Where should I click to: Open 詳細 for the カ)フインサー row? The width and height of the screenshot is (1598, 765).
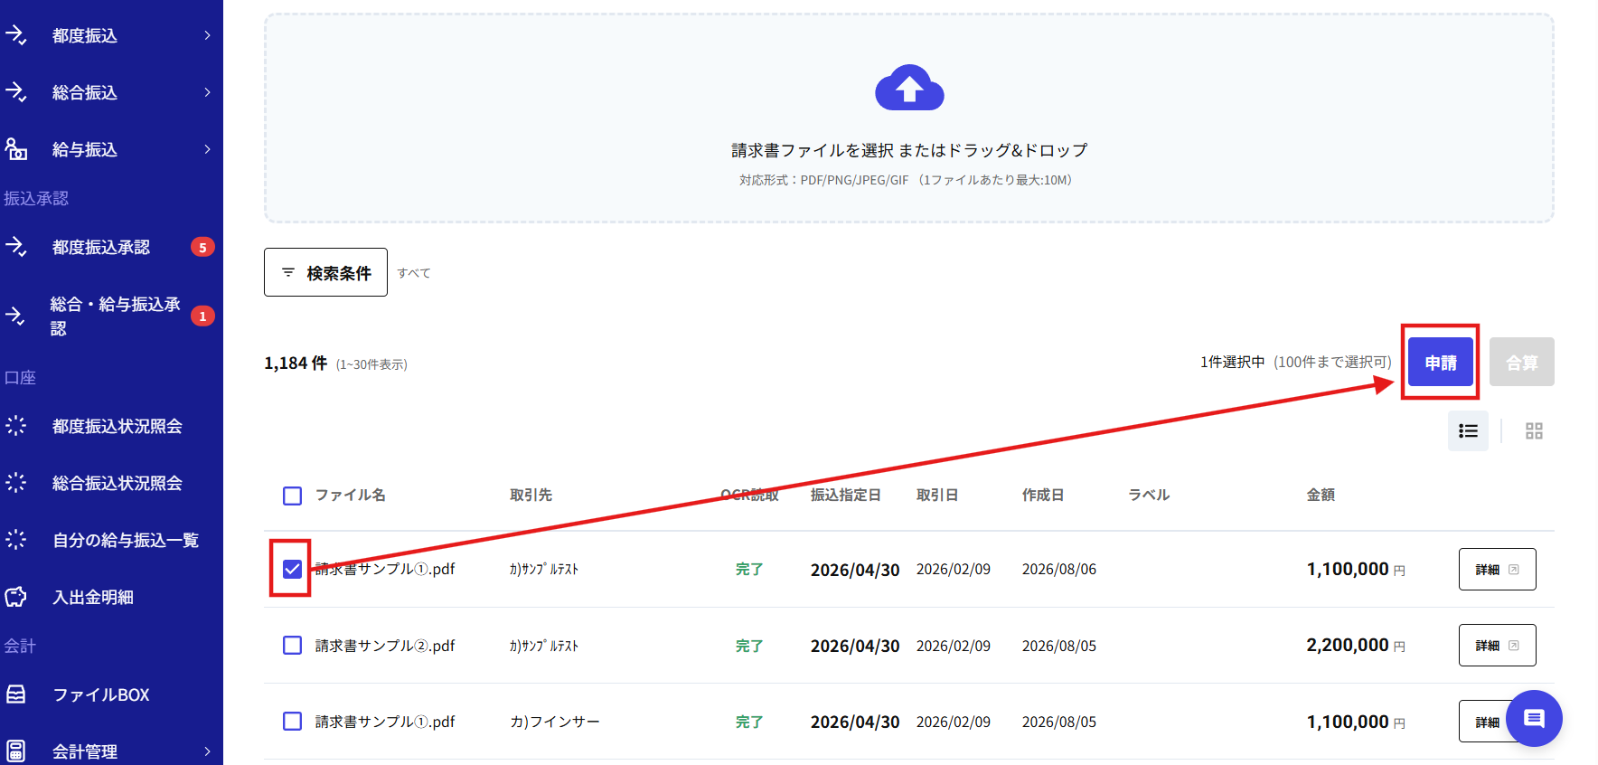1487,722
